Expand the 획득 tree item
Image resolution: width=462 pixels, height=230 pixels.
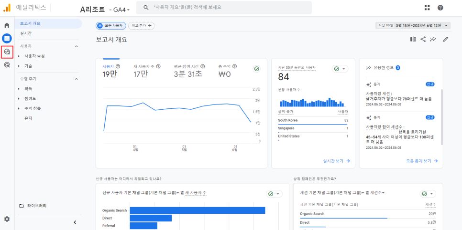(x=28, y=89)
